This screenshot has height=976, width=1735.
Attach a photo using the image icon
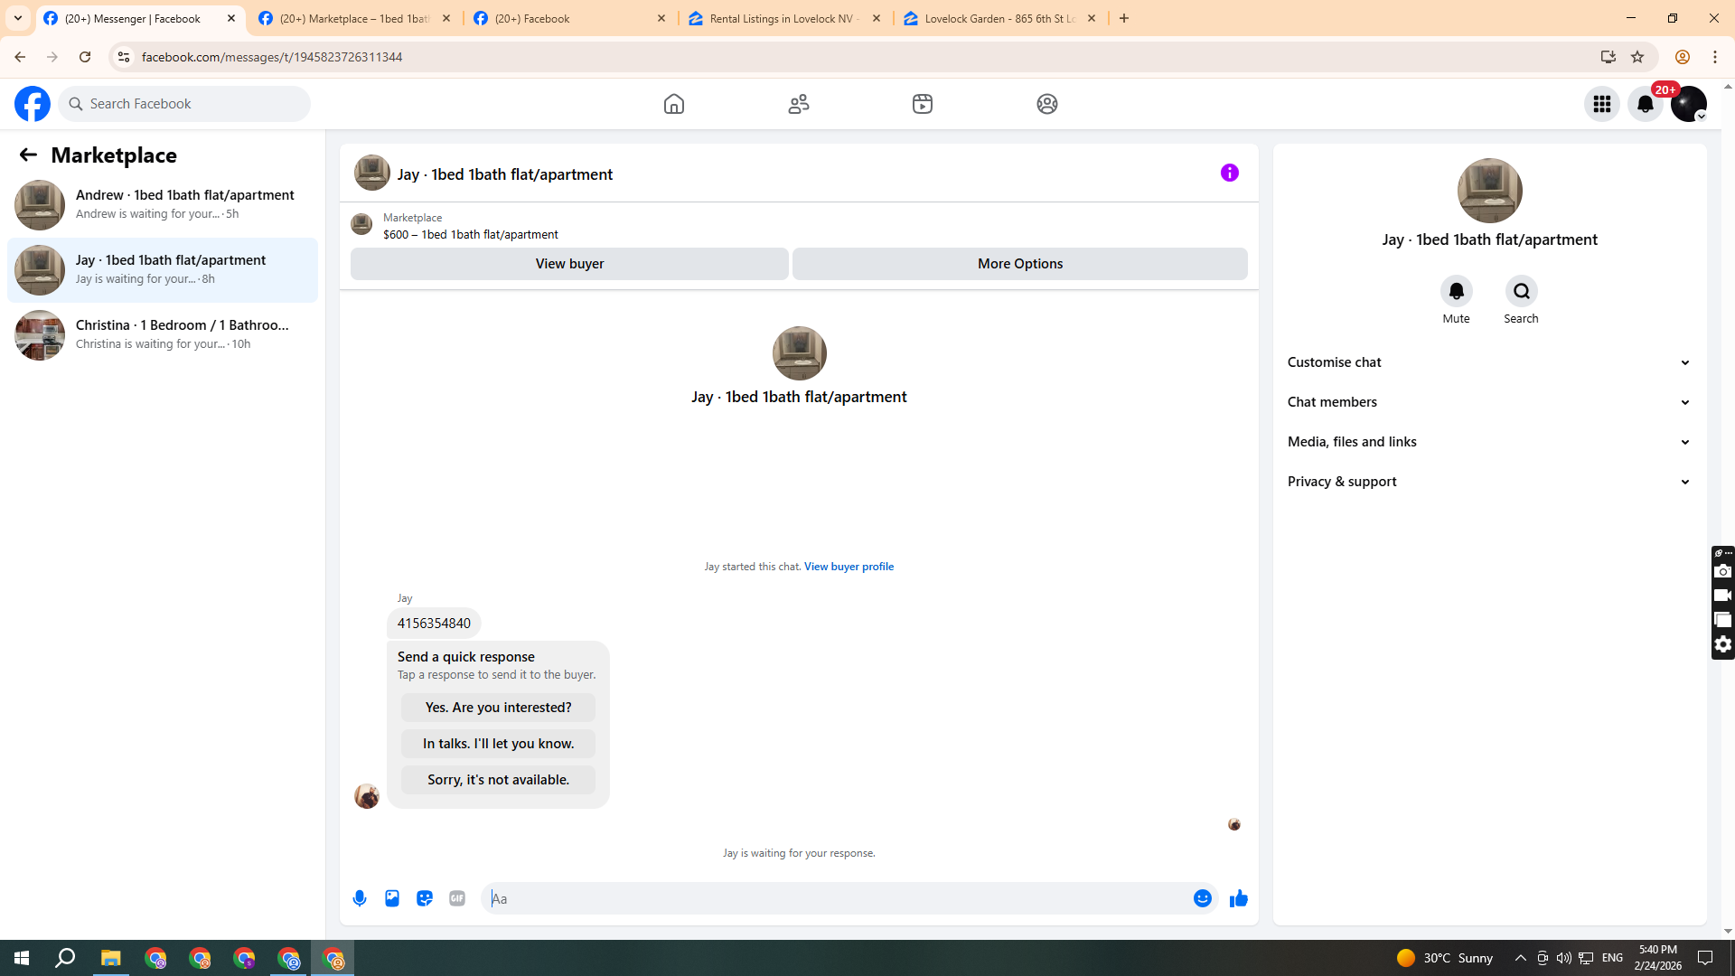click(392, 898)
